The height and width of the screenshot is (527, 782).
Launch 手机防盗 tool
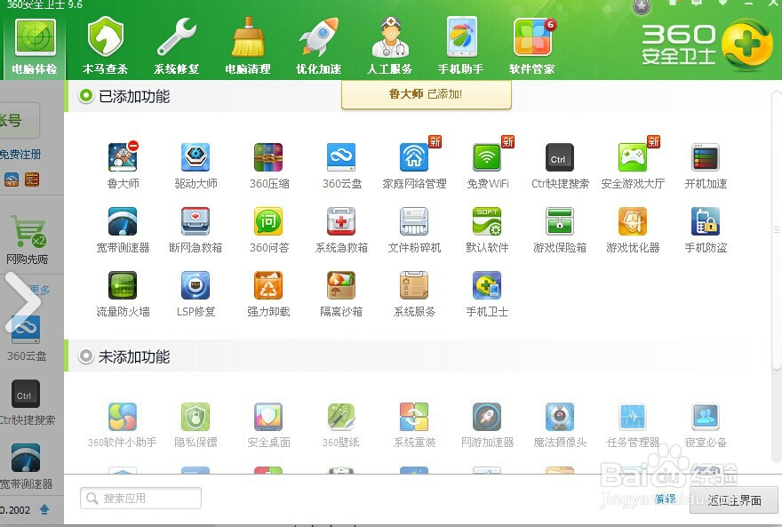tap(706, 221)
